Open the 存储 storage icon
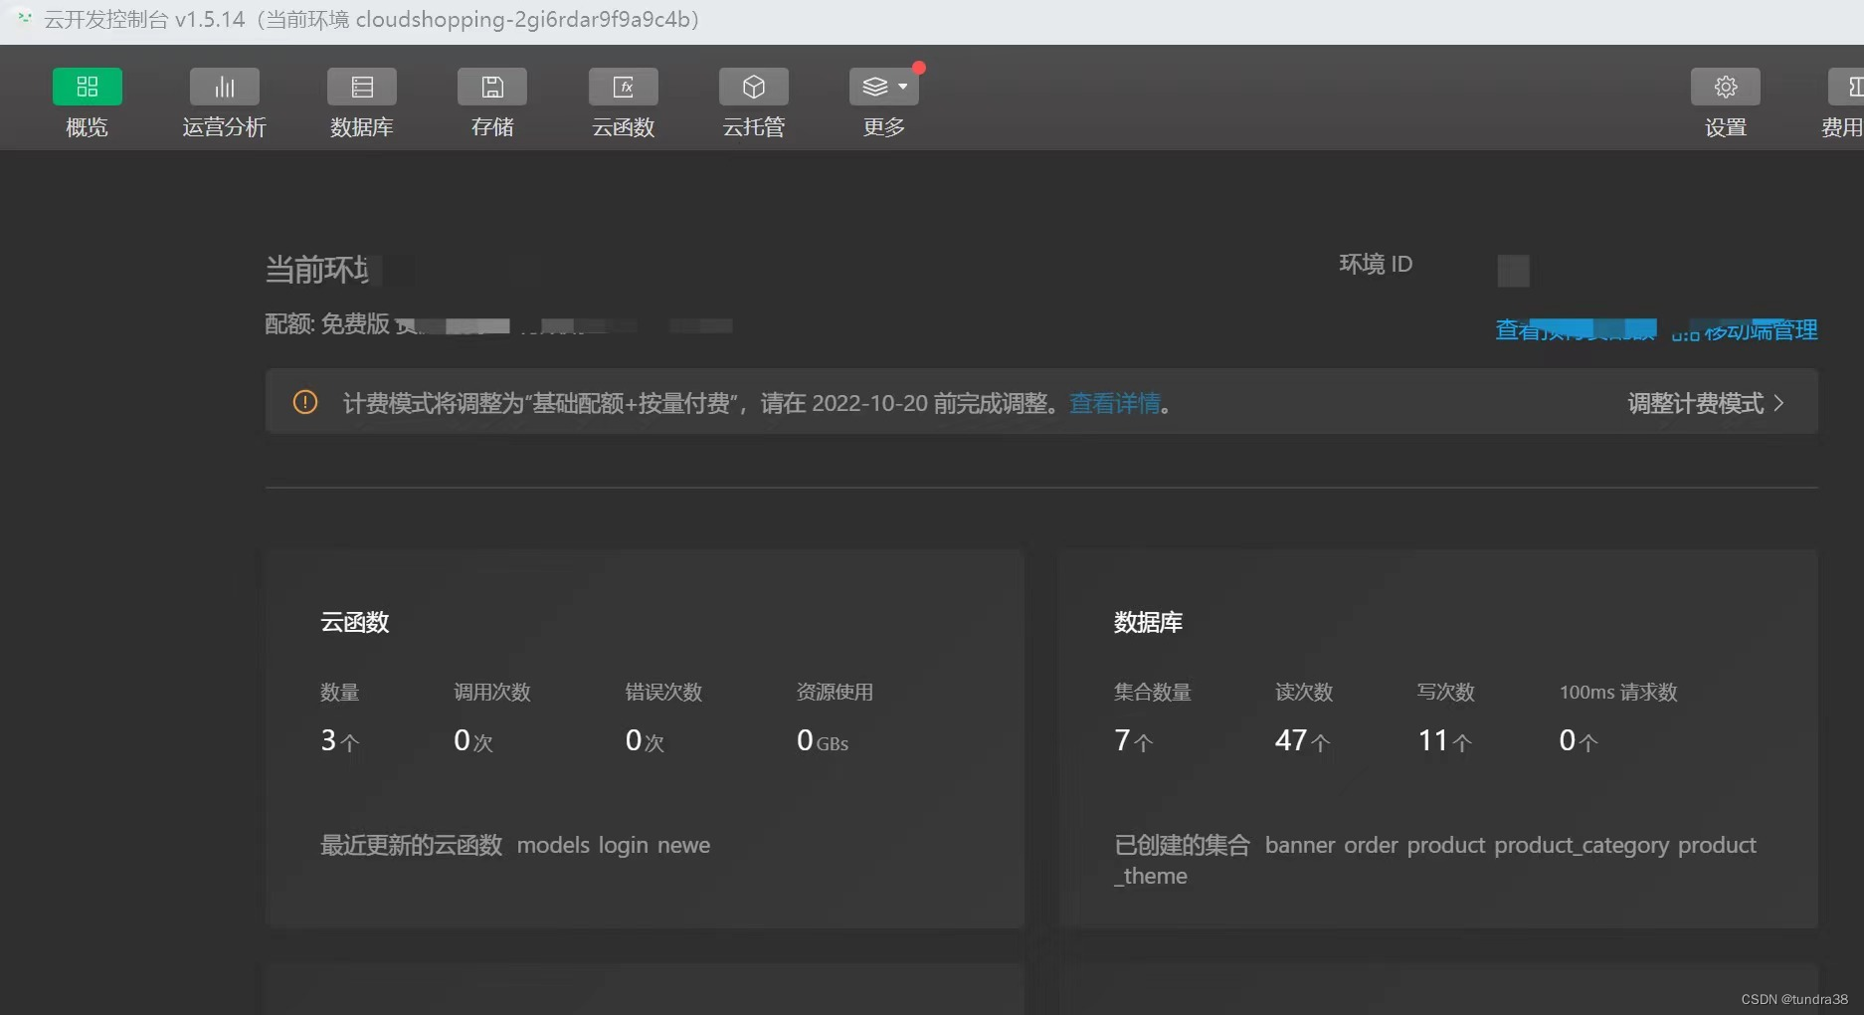Image resolution: width=1864 pixels, height=1015 pixels. pos(492,87)
